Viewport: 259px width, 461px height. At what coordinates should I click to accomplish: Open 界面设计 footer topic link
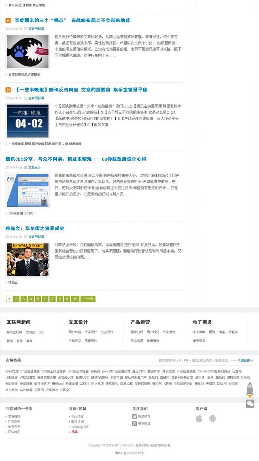pos(91,341)
